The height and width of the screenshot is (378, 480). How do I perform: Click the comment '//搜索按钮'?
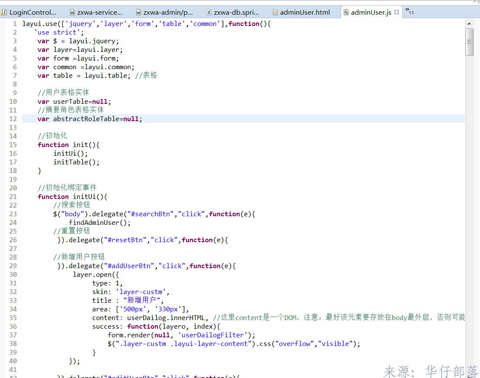coord(72,205)
